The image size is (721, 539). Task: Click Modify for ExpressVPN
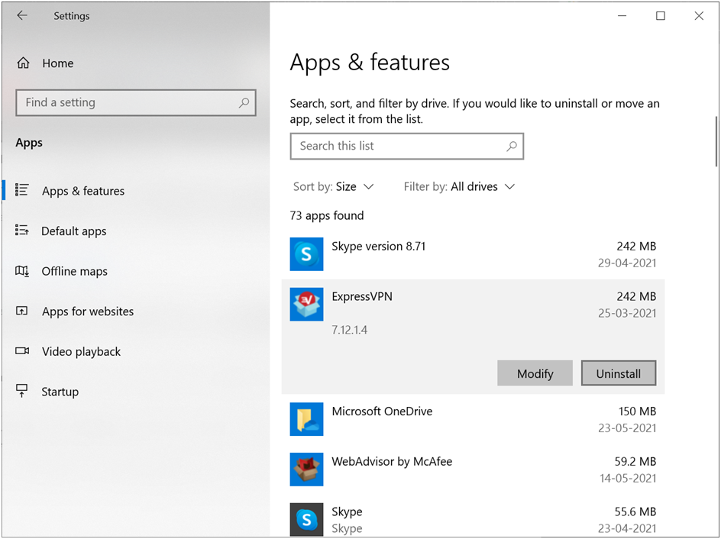pyautogui.click(x=535, y=373)
